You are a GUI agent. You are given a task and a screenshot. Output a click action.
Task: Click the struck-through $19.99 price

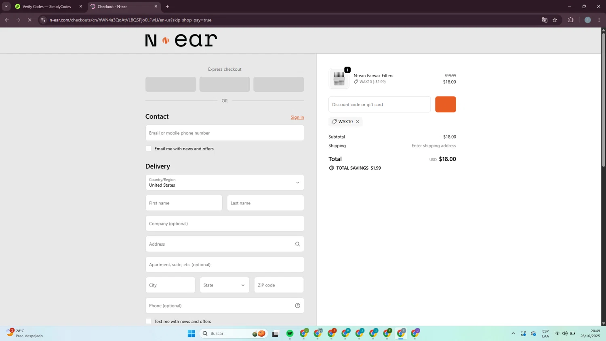click(450, 76)
